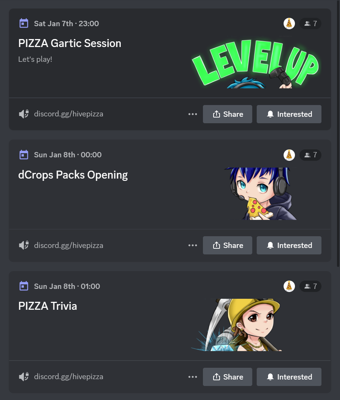Click voice channel speaker icon in Gartic Session card
The width and height of the screenshot is (340, 400).
click(24, 114)
